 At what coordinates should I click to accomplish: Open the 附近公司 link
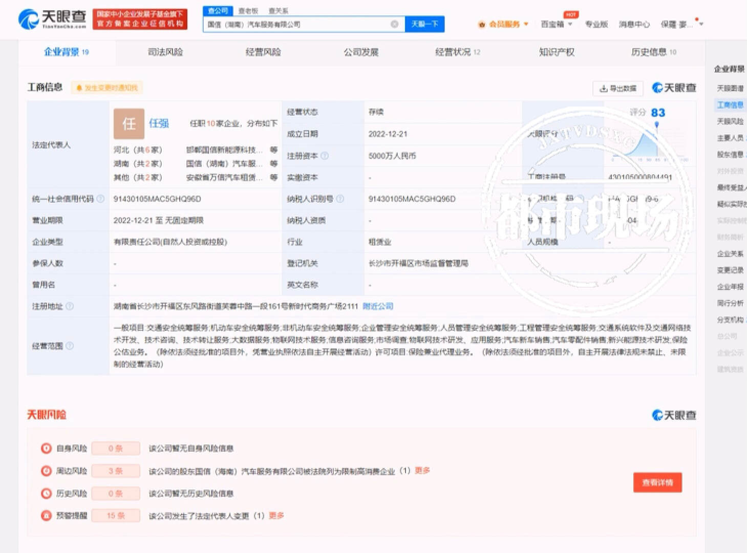coord(377,306)
